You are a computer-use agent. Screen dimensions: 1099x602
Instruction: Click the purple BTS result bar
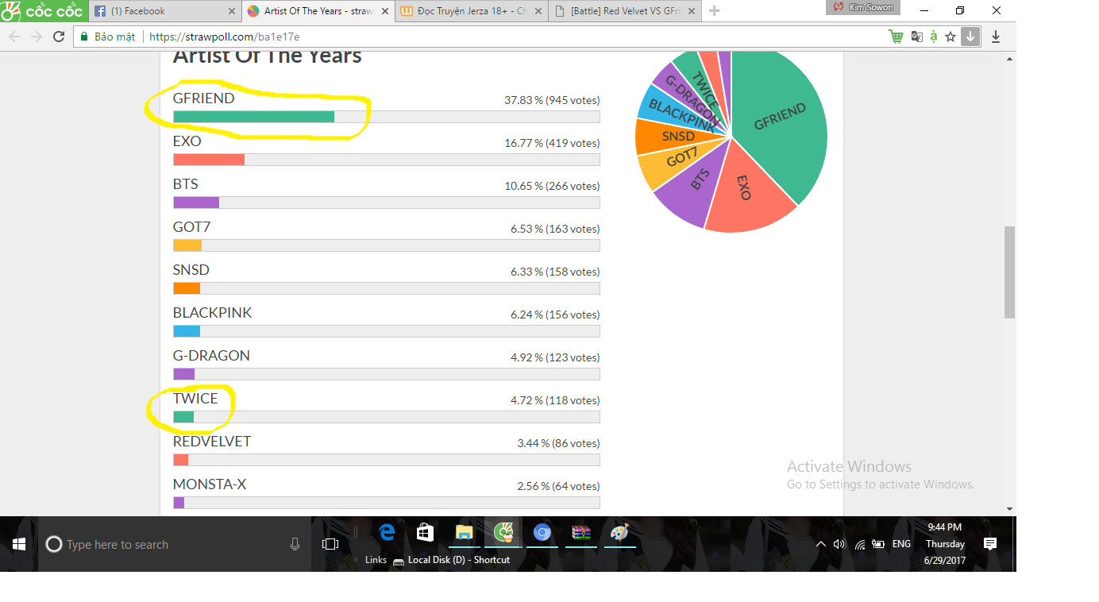click(x=196, y=203)
